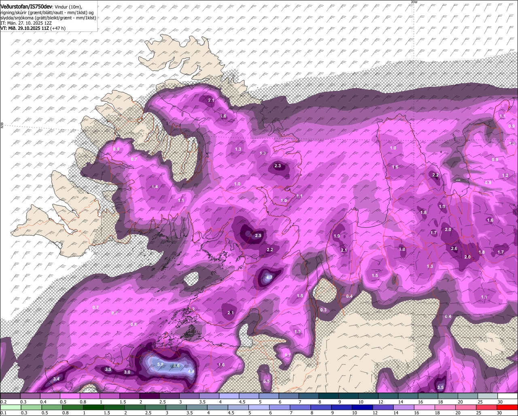Click the 3.4 precipitation value on the map

click(56, 379)
